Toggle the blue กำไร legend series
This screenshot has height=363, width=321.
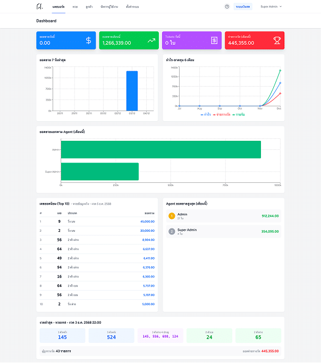206,115
